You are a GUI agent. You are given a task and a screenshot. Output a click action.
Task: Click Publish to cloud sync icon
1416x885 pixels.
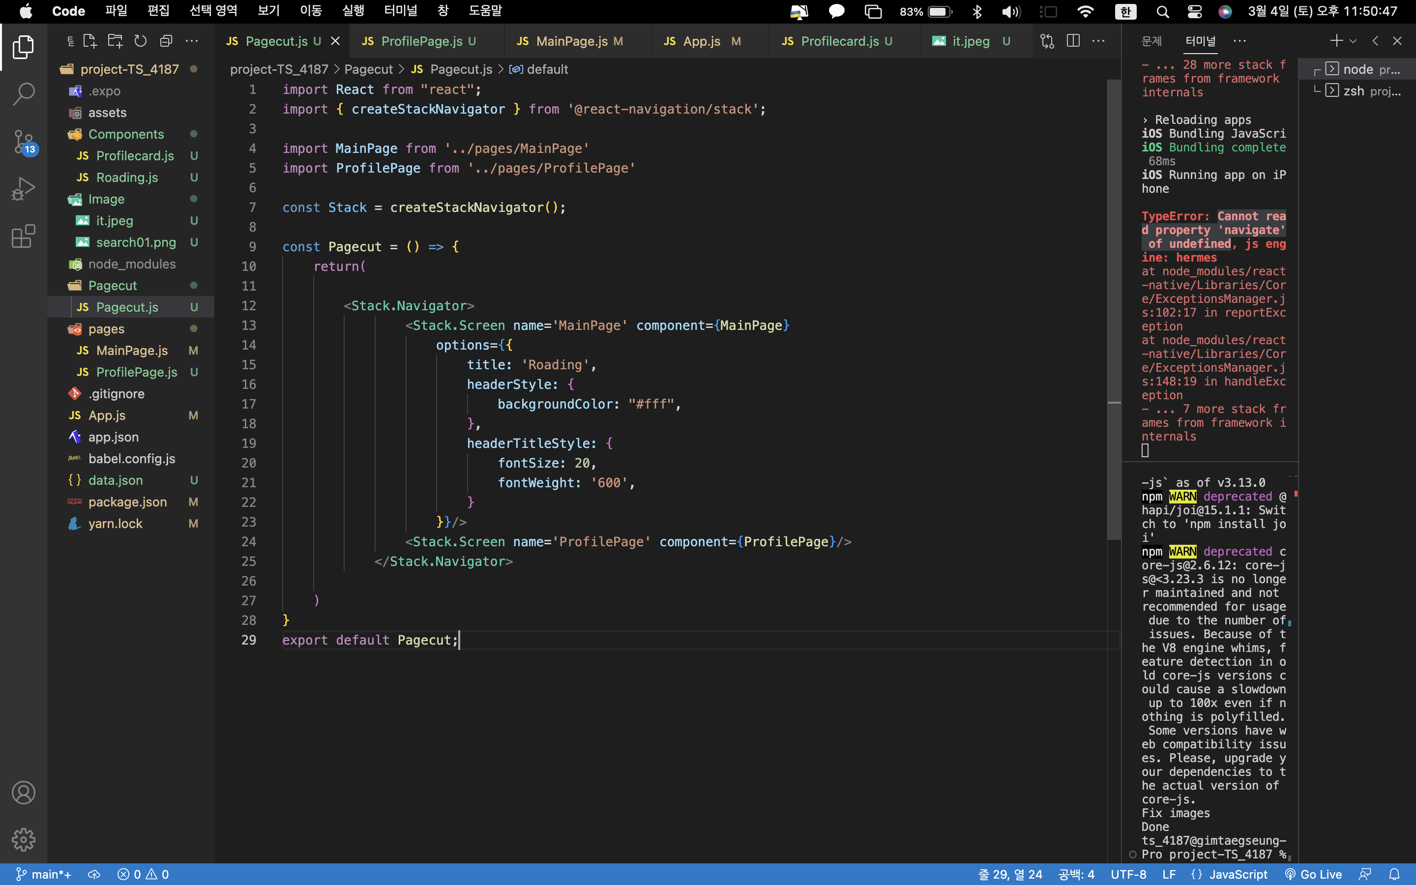tap(93, 874)
